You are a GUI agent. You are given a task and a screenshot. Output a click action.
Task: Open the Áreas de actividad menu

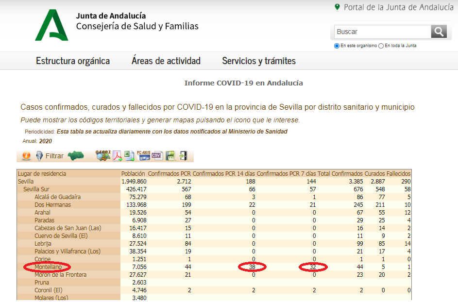tap(166, 61)
